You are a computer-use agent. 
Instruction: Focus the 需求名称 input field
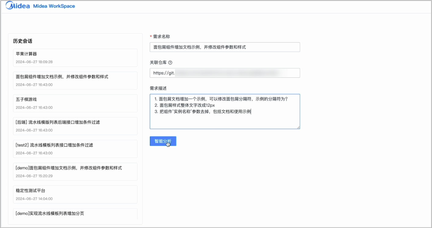click(x=225, y=47)
